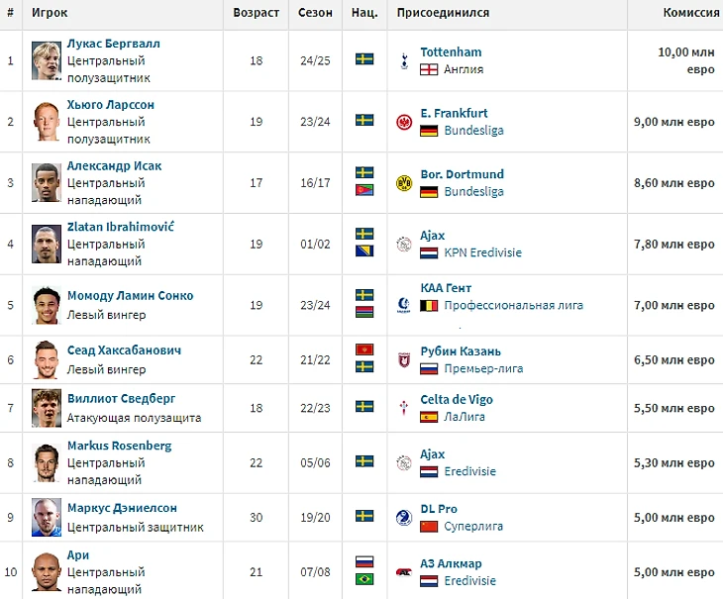Click the Tottenham club crest icon
Image resolution: width=723 pixels, height=599 pixels.
(403, 60)
